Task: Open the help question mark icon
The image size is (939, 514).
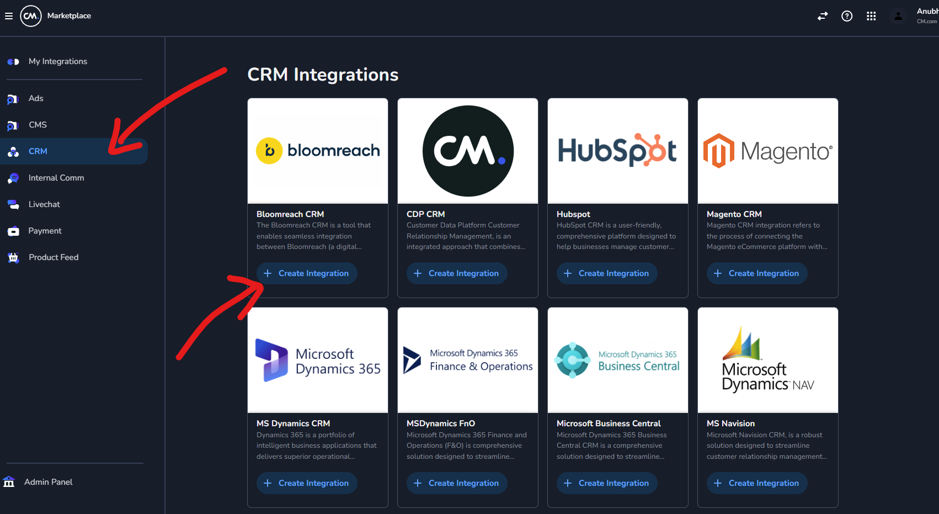Action: 847,16
